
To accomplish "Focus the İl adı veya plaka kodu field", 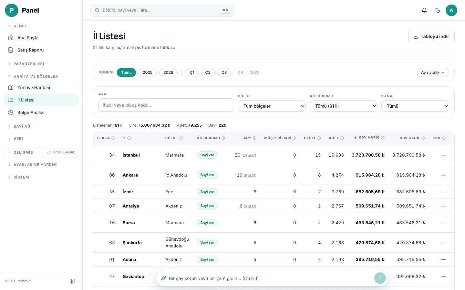I will [166, 105].
